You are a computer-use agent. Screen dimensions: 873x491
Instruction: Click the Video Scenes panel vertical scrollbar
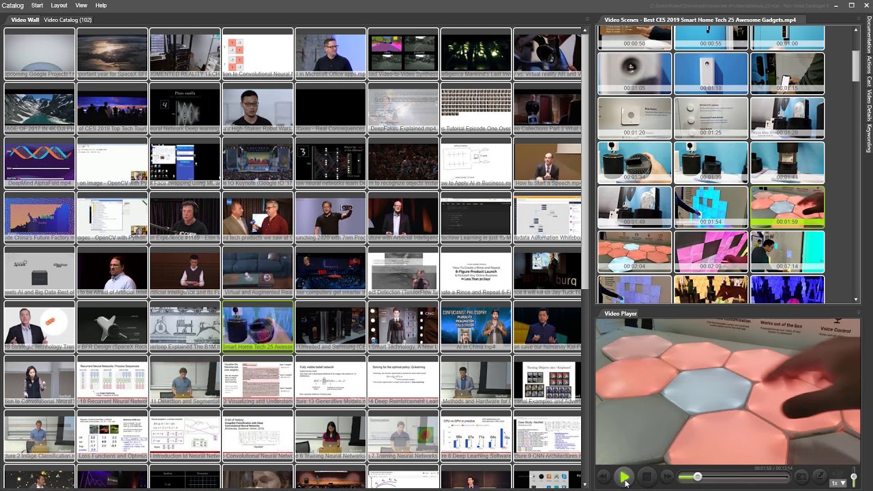click(x=857, y=65)
